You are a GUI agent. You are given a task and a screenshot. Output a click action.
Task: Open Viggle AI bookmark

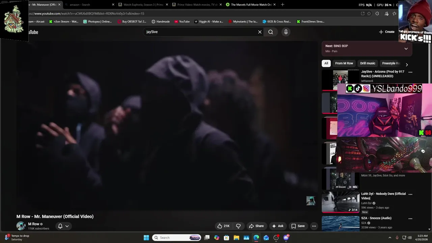(x=208, y=22)
